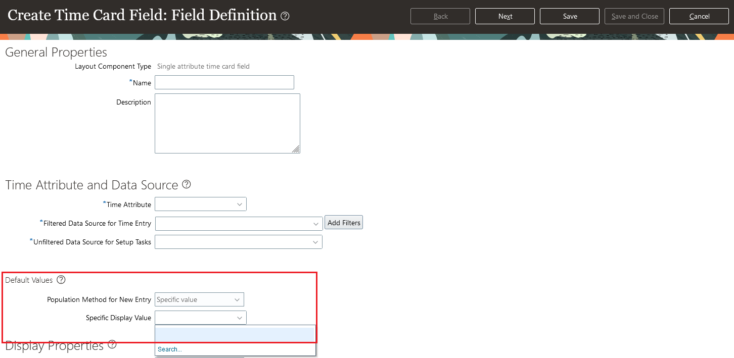The height and width of the screenshot is (358, 734).
Task: Open help for Create Time Card Field page
Action: [285, 16]
